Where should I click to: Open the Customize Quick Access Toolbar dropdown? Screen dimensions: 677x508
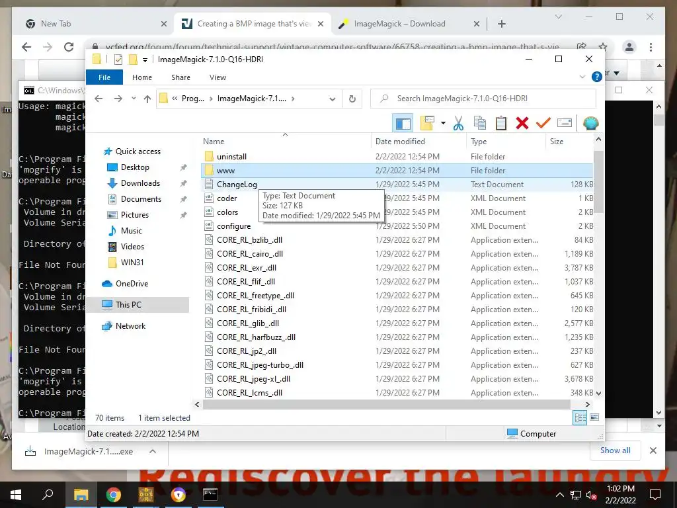(x=145, y=60)
